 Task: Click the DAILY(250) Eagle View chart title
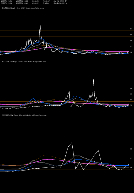click(23, 8)
